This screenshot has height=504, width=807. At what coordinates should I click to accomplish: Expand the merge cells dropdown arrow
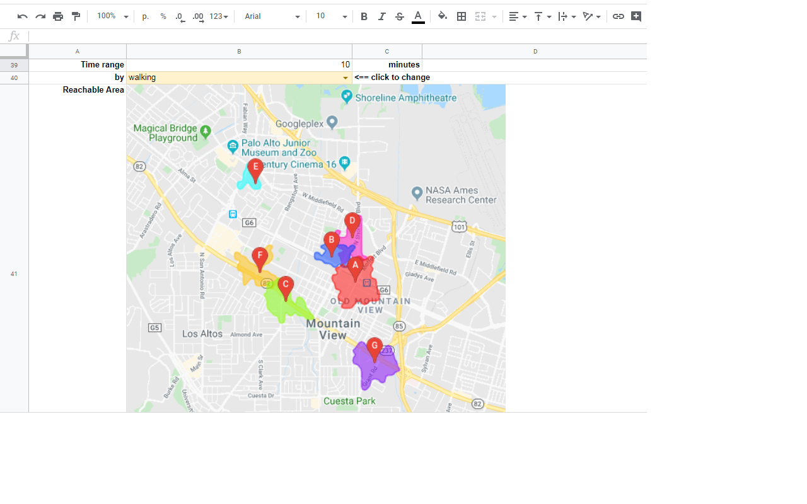[x=494, y=17]
